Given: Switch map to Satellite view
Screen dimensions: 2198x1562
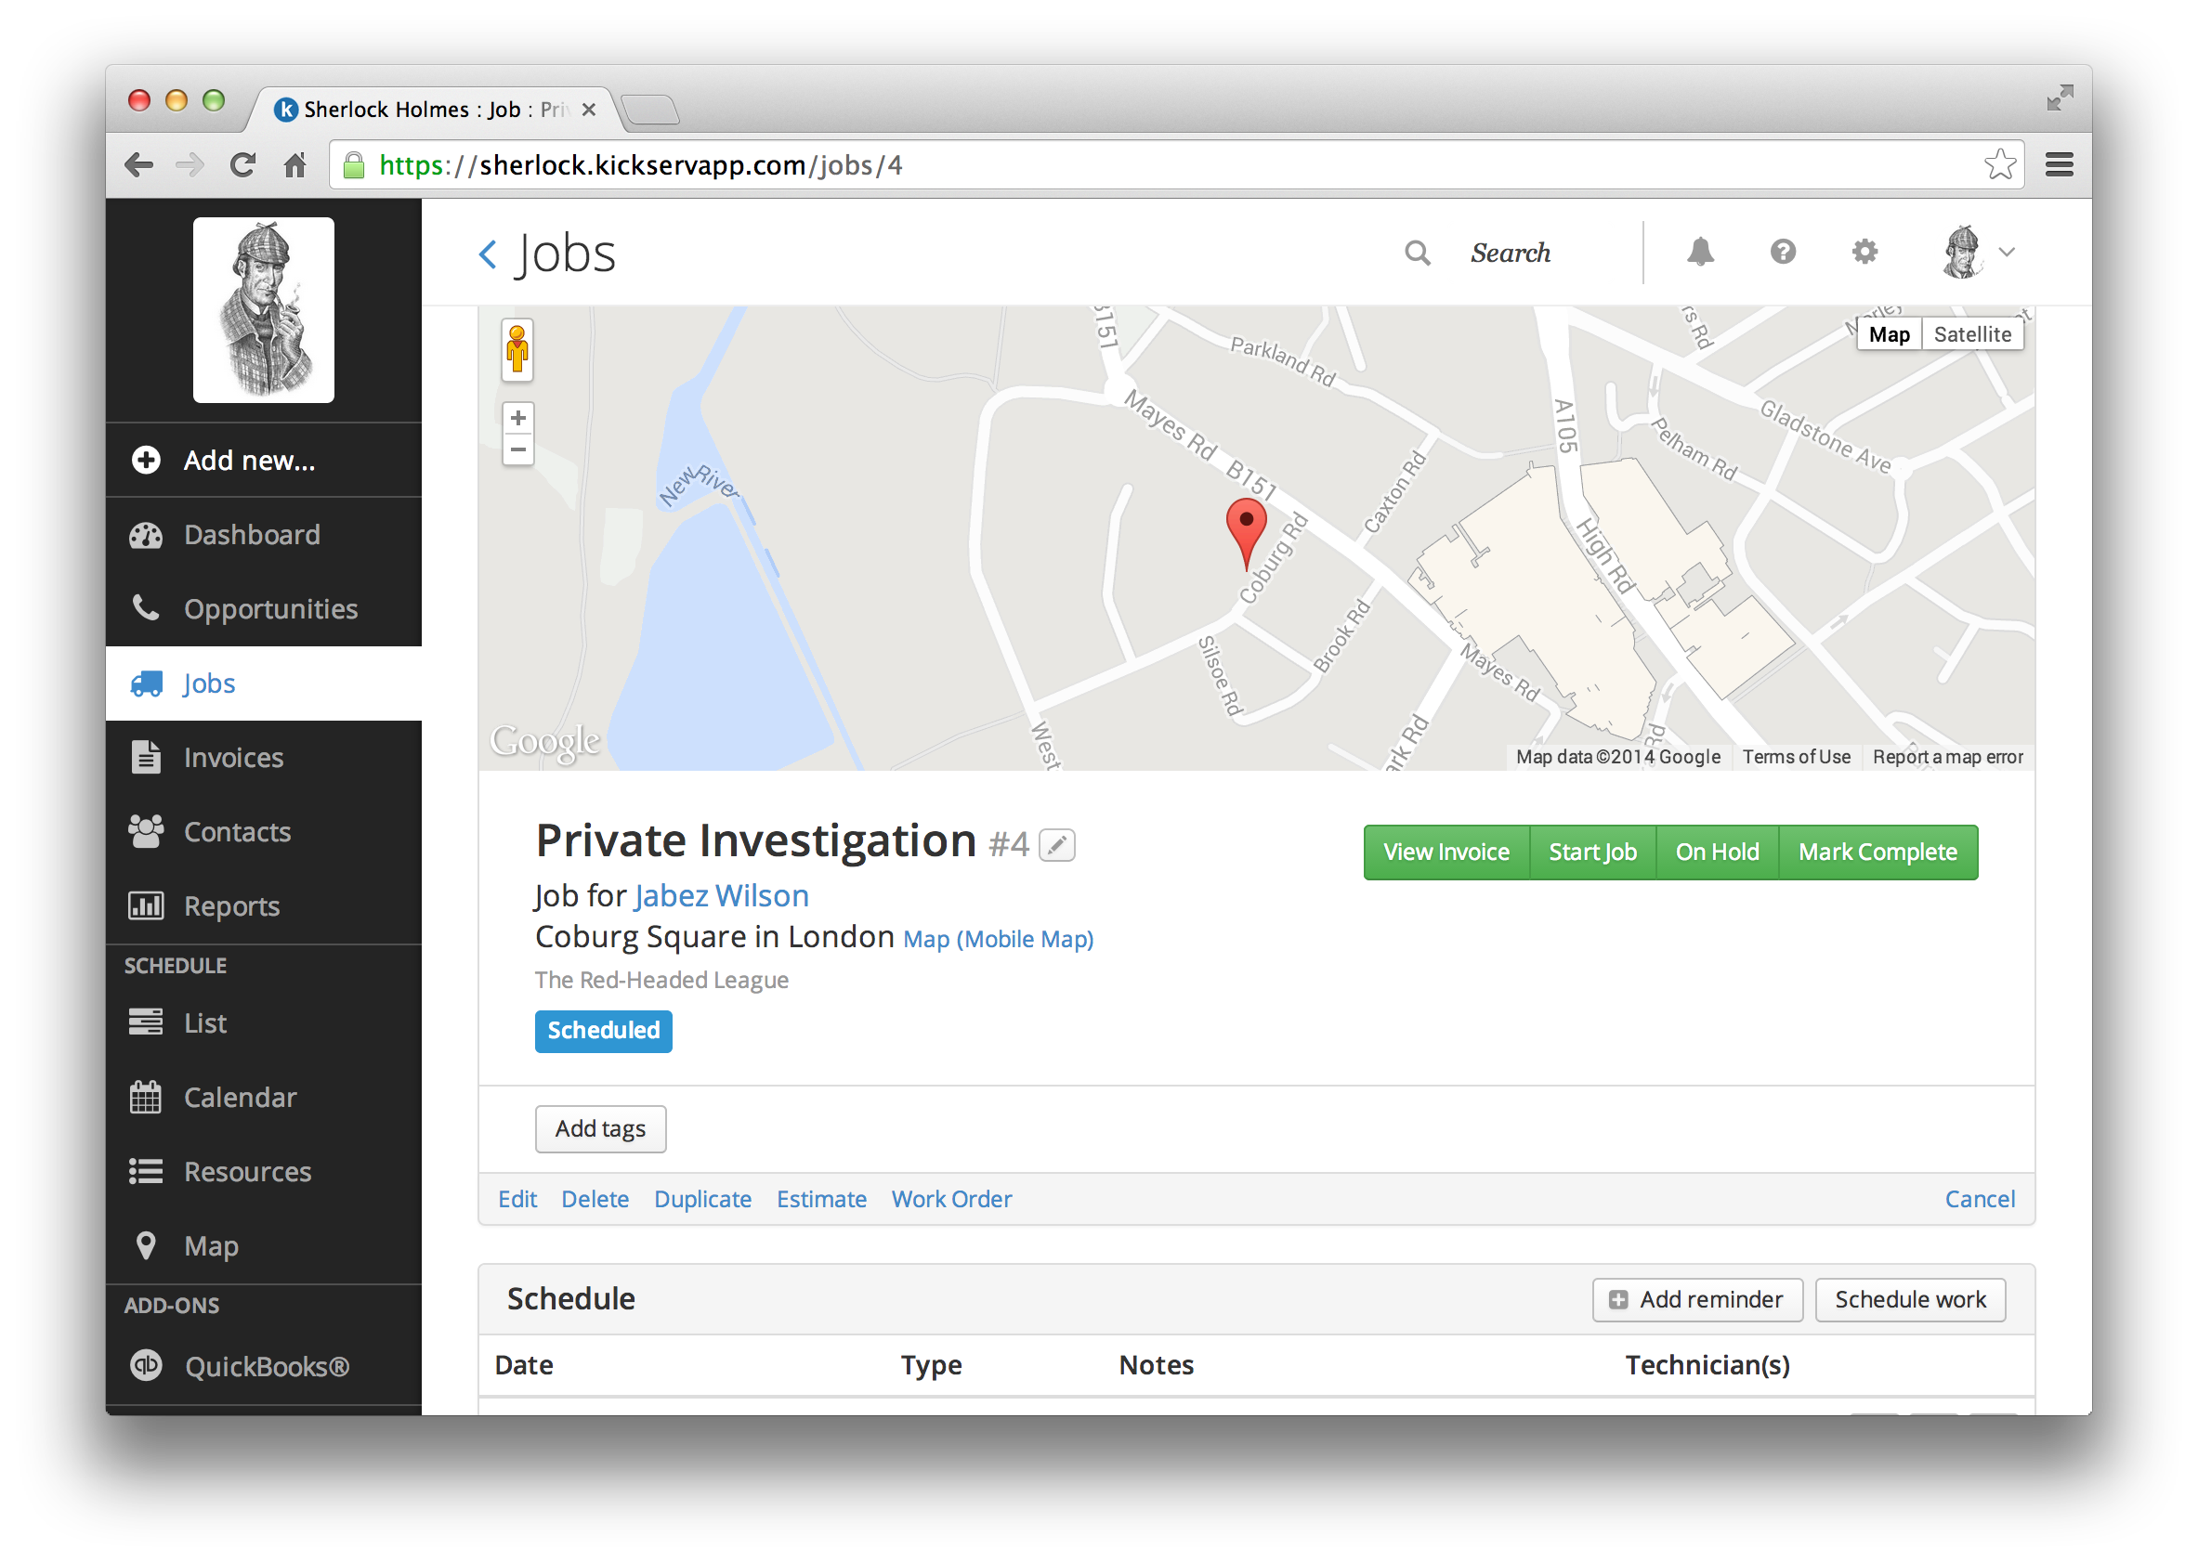Looking at the screenshot, I should pyautogui.click(x=1971, y=334).
